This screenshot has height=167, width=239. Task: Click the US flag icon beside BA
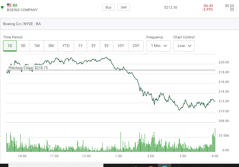[9, 5]
